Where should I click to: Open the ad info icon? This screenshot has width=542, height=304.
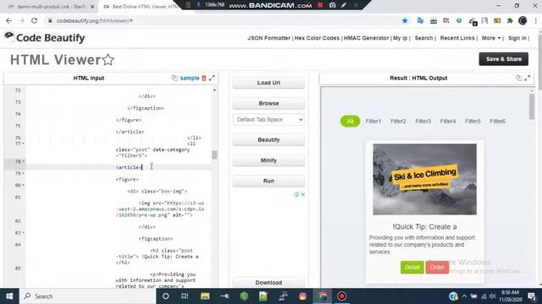tap(296, 194)
